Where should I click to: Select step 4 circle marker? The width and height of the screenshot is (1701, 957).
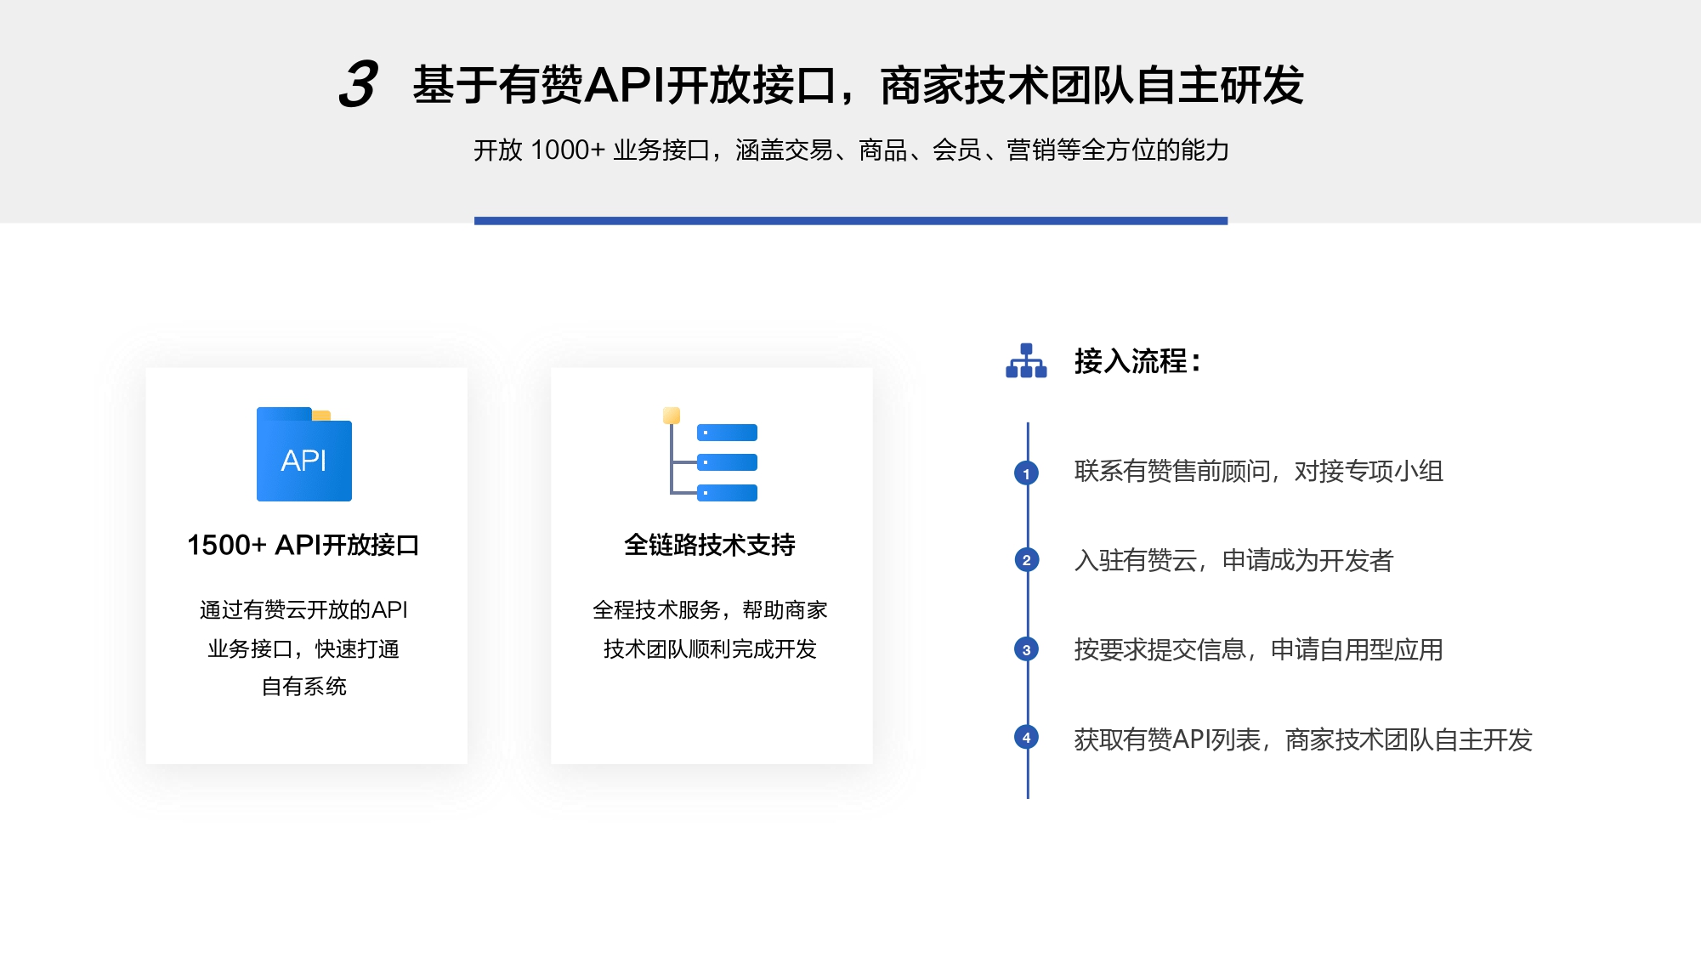coord(1026,737)
